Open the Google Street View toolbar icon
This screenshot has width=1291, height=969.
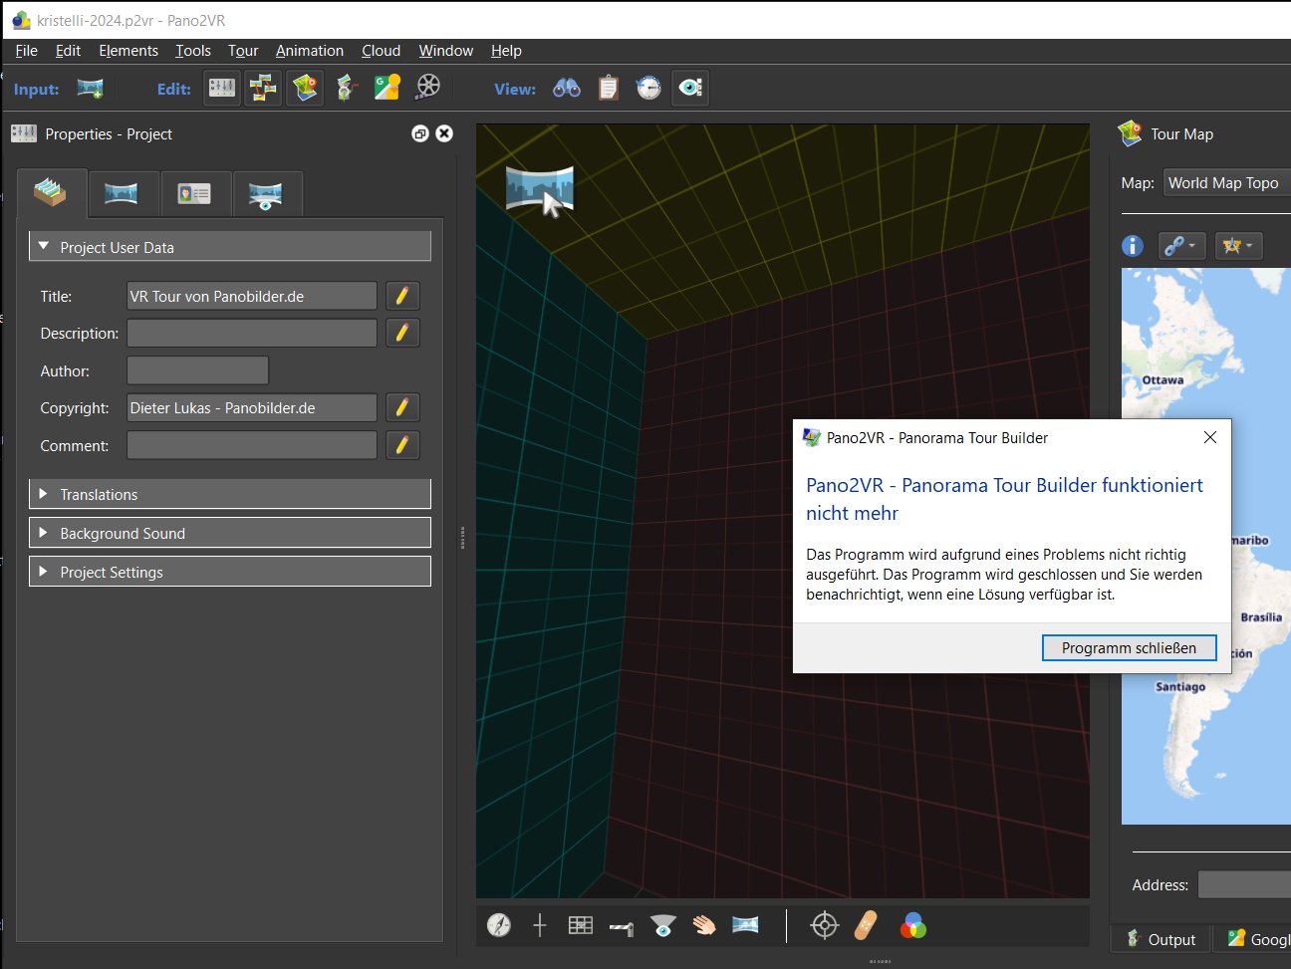pos(387,88)
